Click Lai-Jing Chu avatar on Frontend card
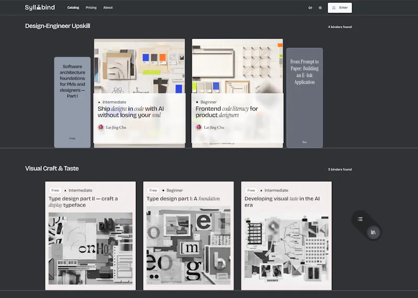 (x=199, y=127)
